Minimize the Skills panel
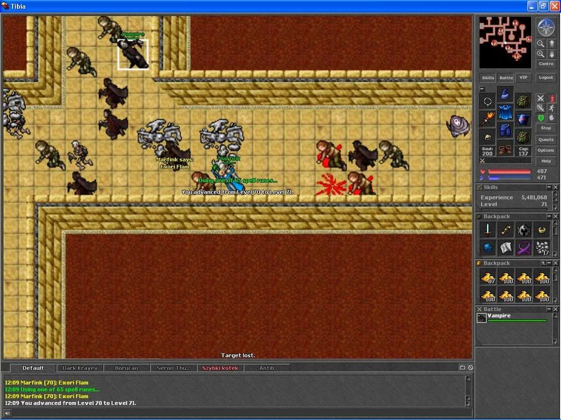The height and width of the screenshot is (420, 561). [549, 187]
